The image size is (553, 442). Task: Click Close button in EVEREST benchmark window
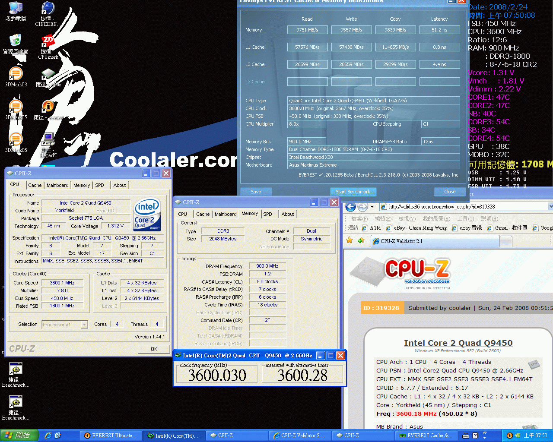[x=450, y=192]
